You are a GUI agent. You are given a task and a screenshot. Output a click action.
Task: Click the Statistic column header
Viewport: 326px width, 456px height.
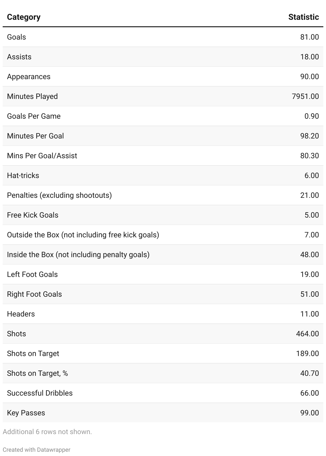point(303,17)
